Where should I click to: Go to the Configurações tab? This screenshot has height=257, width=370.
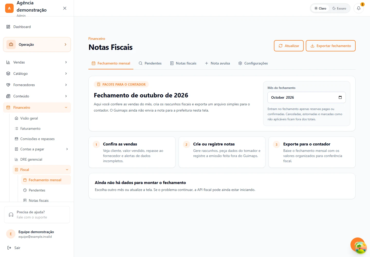click(x=253, y=63)
